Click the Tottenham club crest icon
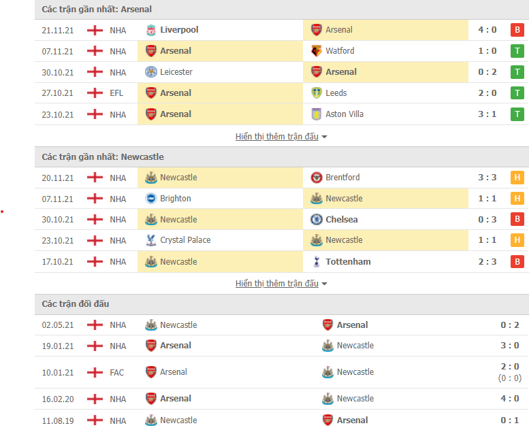The height and width of the screenshot is (430, 529). coord(317,261)
